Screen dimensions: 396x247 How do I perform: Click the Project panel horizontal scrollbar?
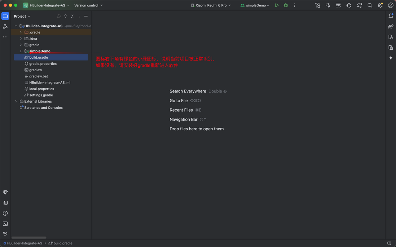[29, 237]
